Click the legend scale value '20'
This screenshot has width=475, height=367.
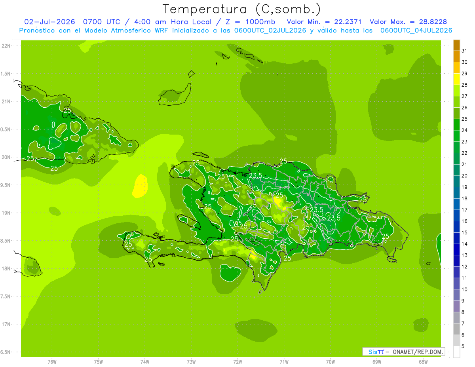pos(465,175)
